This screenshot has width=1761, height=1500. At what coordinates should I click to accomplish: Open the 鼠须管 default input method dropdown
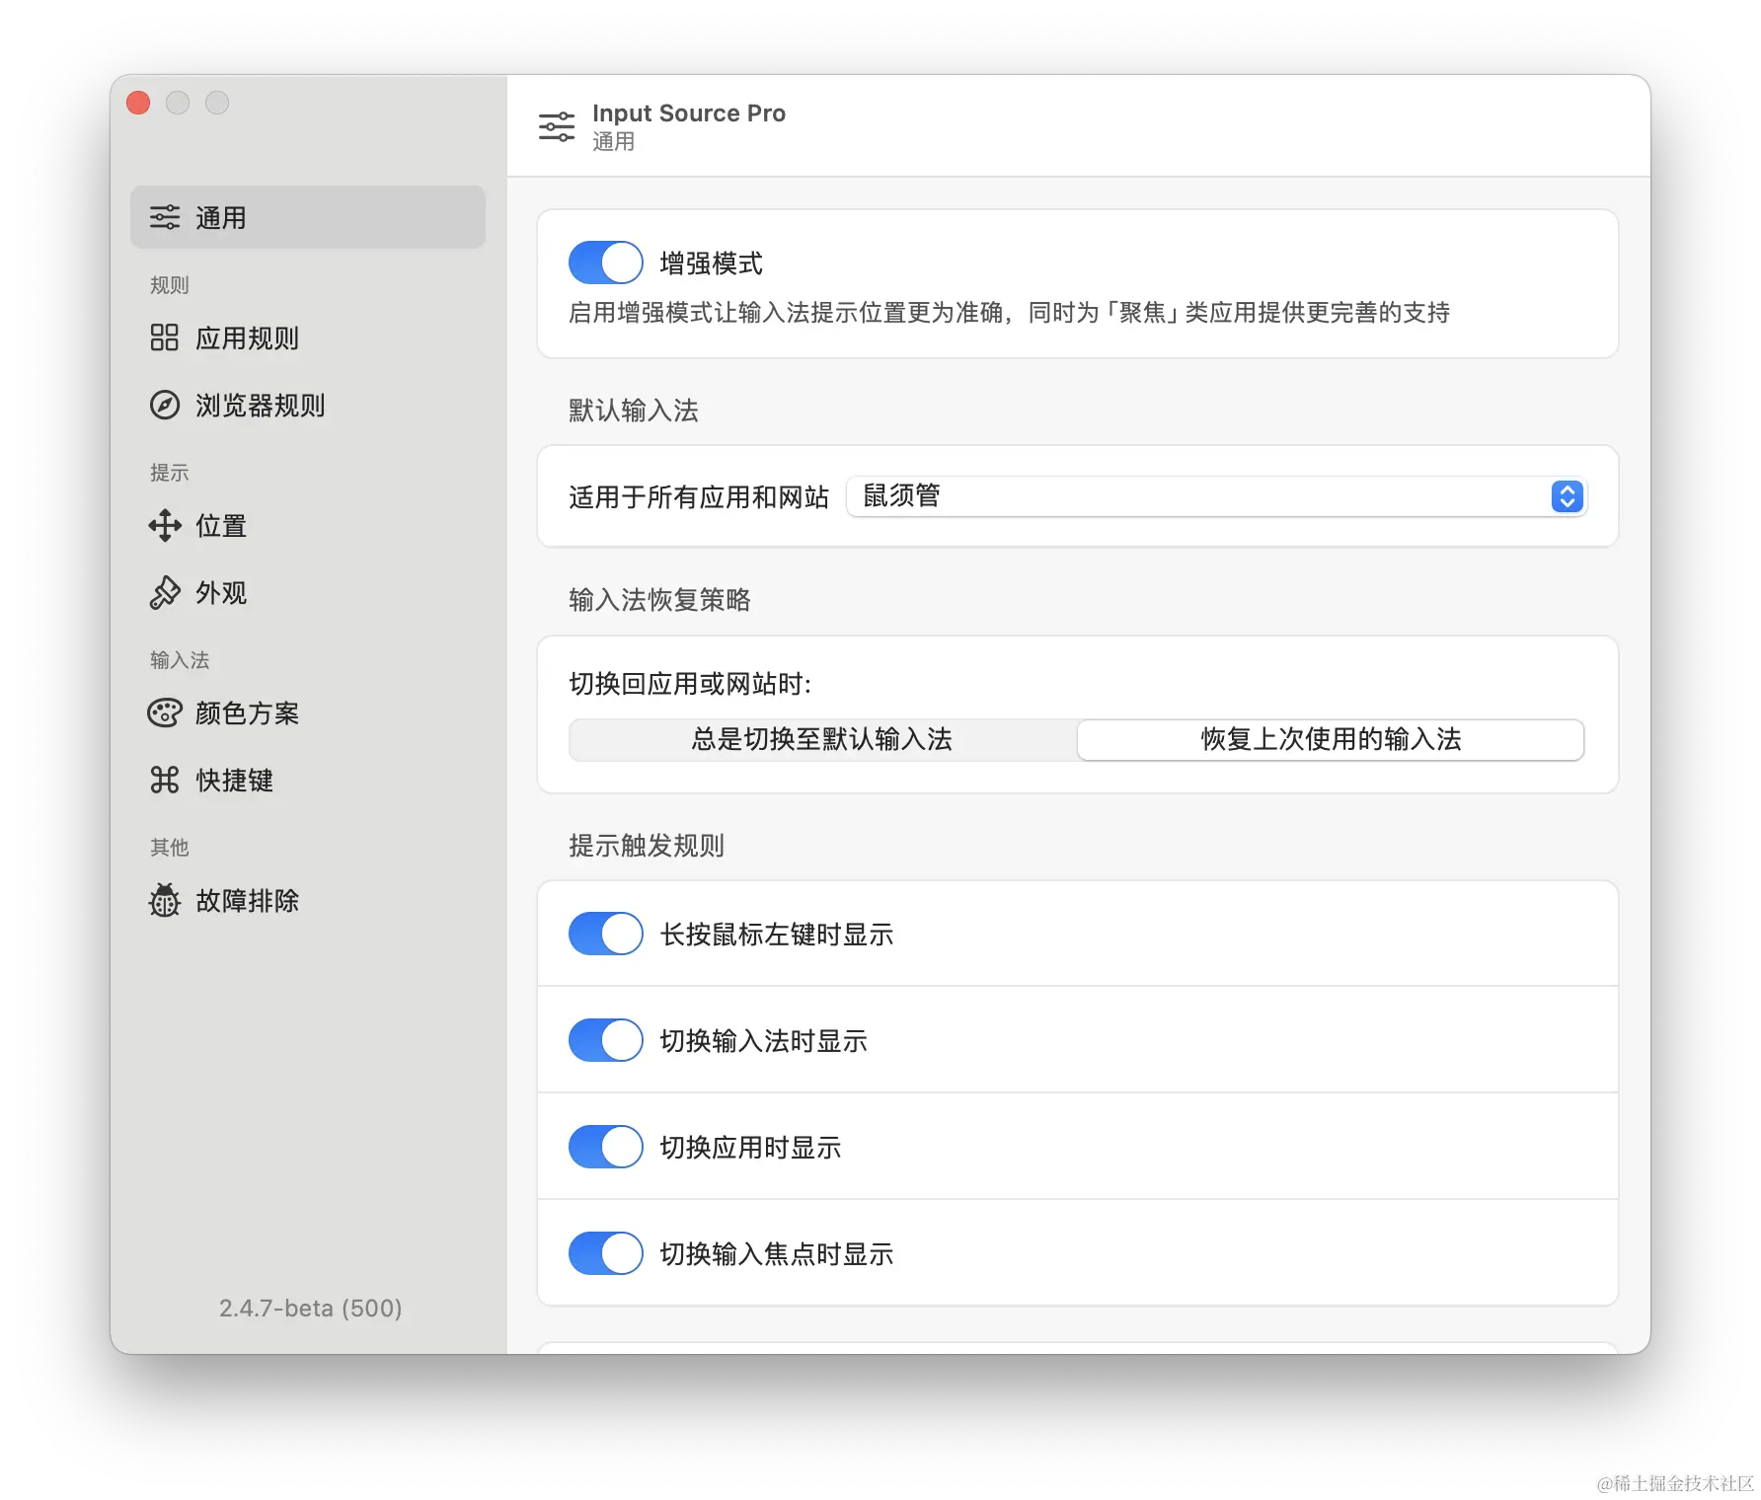pos(1214,496)
